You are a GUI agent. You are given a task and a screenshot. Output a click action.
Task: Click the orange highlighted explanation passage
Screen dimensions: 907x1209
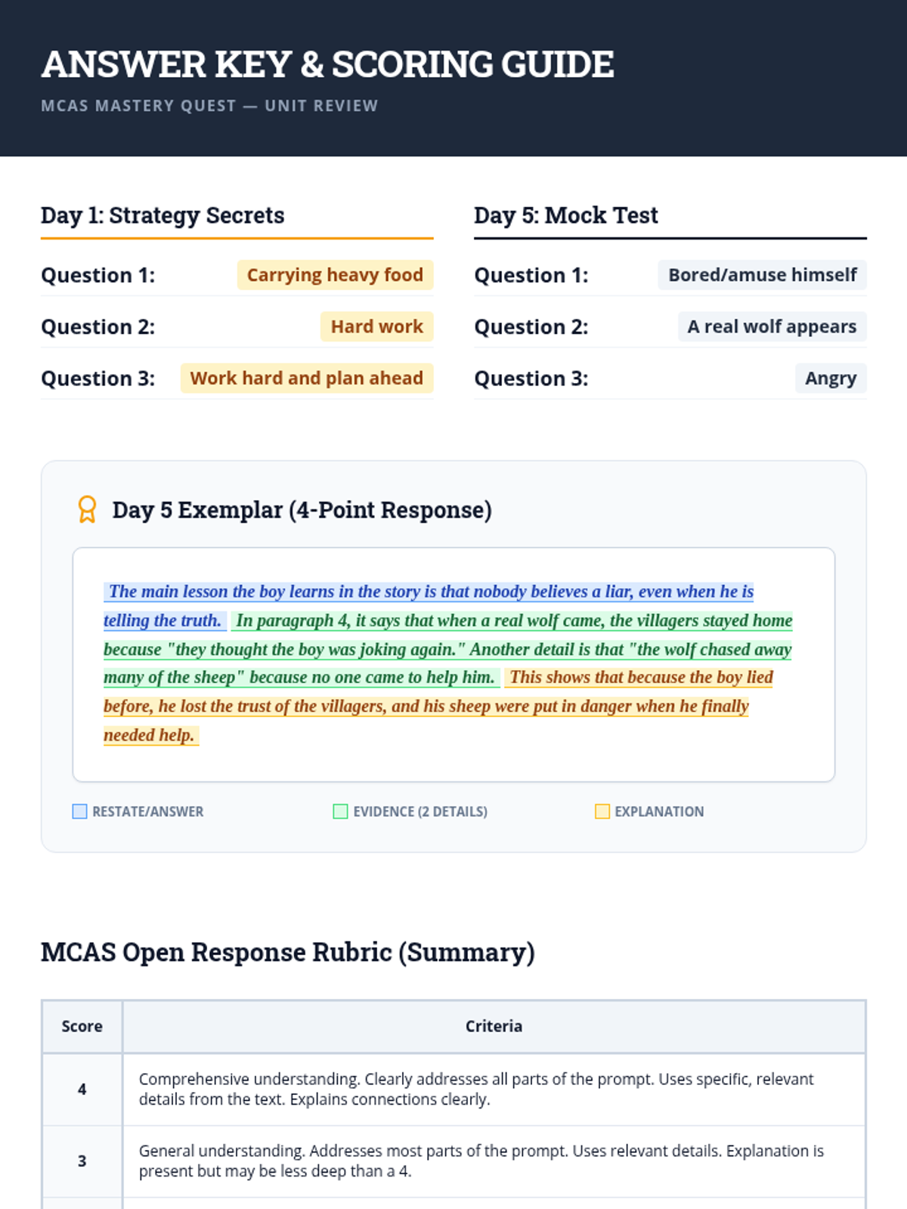tap(426, 707)
